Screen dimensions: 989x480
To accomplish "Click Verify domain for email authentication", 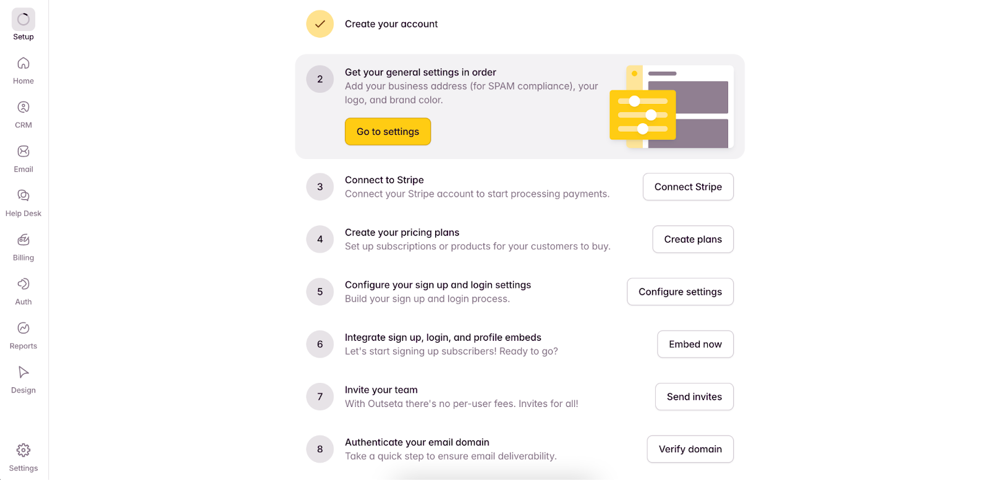I will tap(690, 449).
